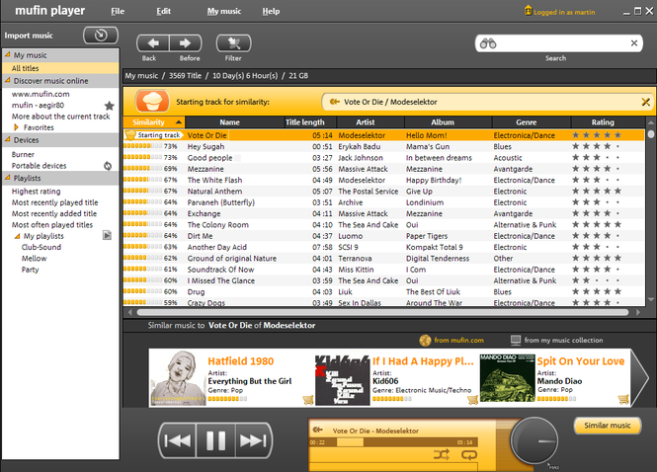Click the binoculars search icon
This screenshot has width=657, height=472.
pos(488,43)
